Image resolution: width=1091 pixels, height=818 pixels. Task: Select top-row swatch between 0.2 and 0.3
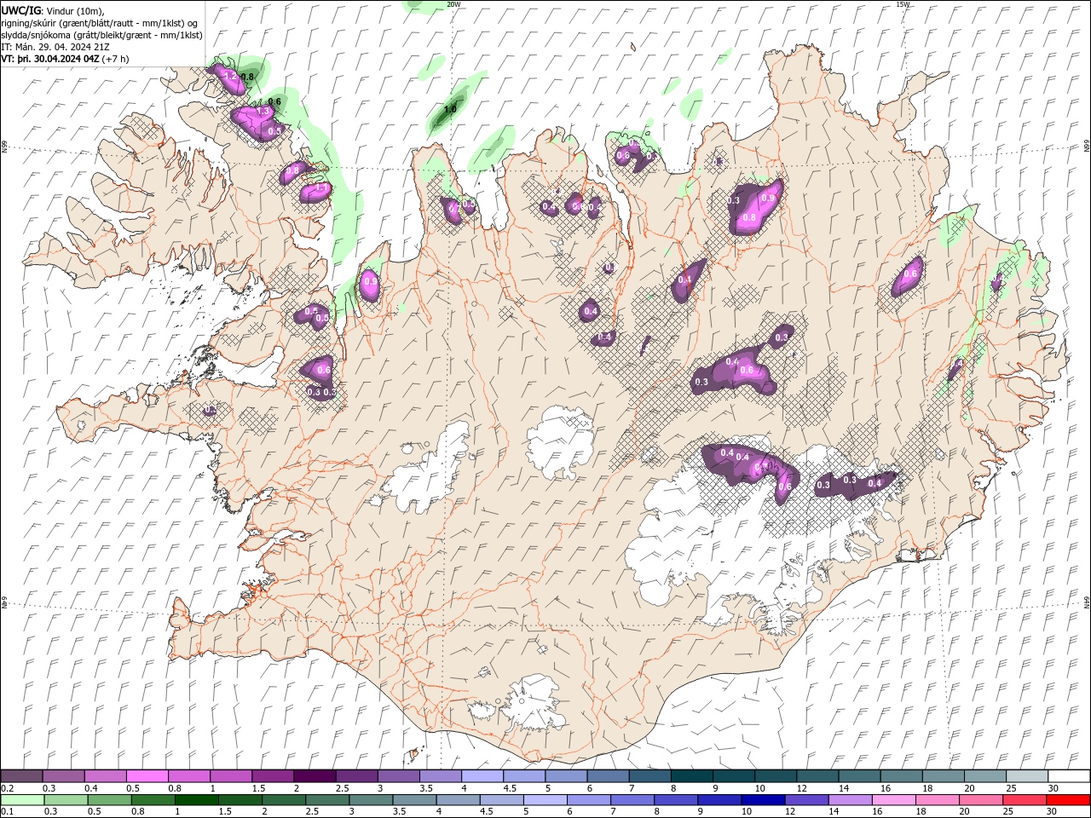point(21,776)
